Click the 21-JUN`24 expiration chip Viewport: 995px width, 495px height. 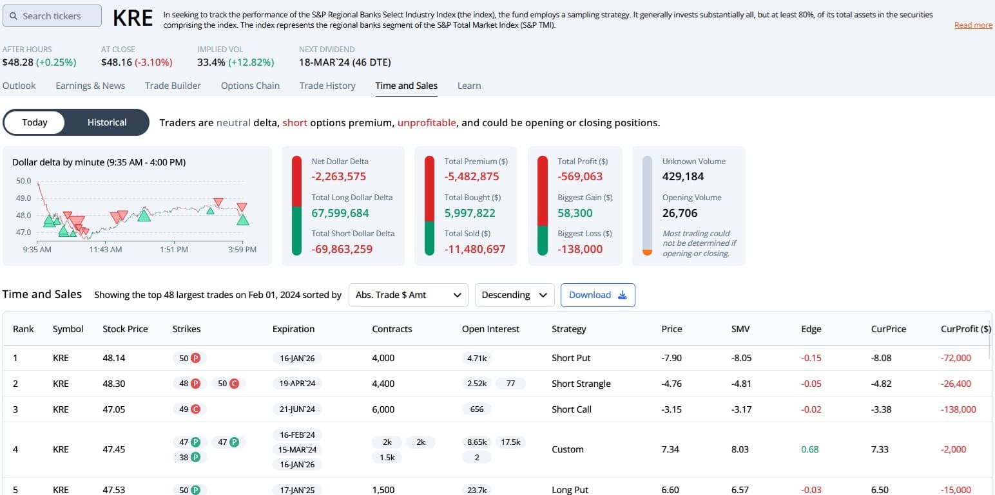click(296, 409)
